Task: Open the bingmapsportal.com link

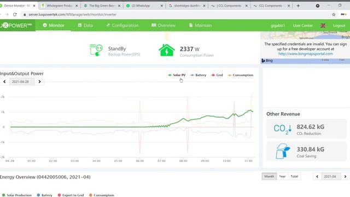Action: tap(305, 54)
